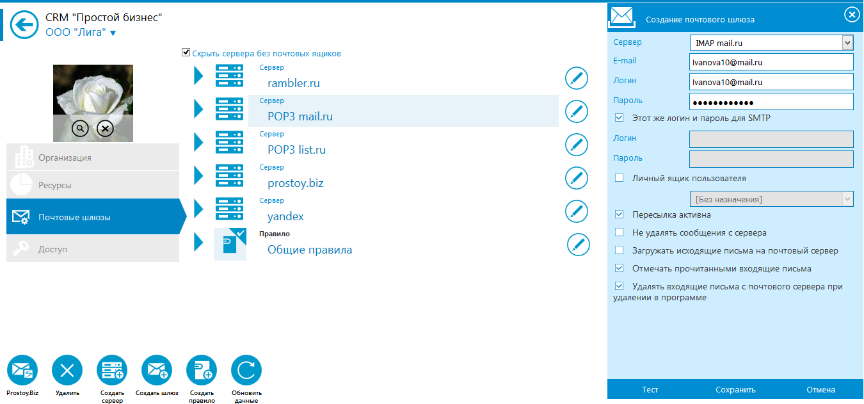This screenshot has height=404, width=864.
Task: Click the POP3 list.ru server rack icon
Action: tap(229, 143)
